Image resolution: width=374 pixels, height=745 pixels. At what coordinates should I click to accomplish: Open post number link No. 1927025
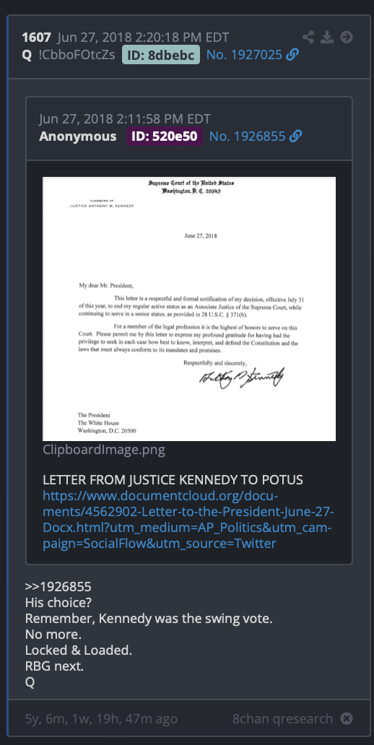[244, 55]
